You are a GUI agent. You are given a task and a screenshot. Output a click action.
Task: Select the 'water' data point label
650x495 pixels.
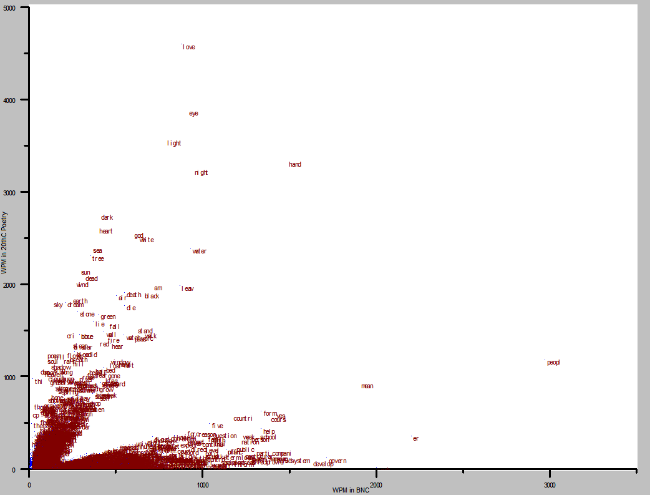tap(199, 252)
